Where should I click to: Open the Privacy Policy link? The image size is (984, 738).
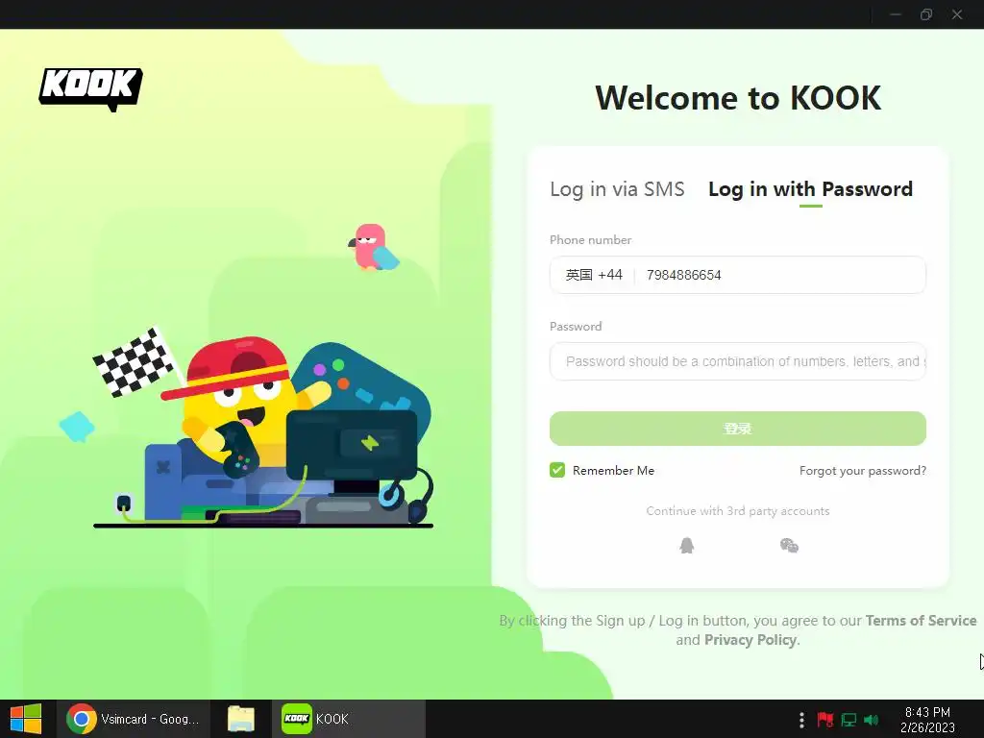[750, 640]
